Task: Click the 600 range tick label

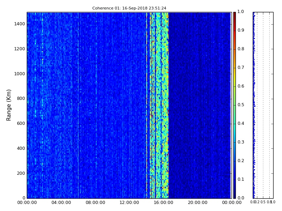Action: point(21,123)
